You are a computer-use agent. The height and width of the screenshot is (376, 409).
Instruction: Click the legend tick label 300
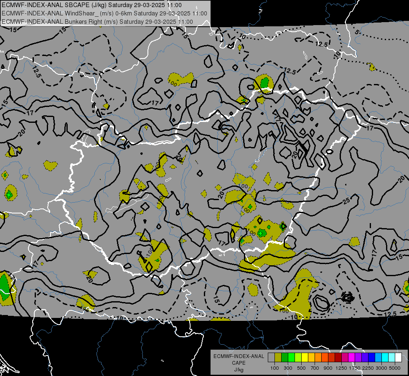point(288,368)
